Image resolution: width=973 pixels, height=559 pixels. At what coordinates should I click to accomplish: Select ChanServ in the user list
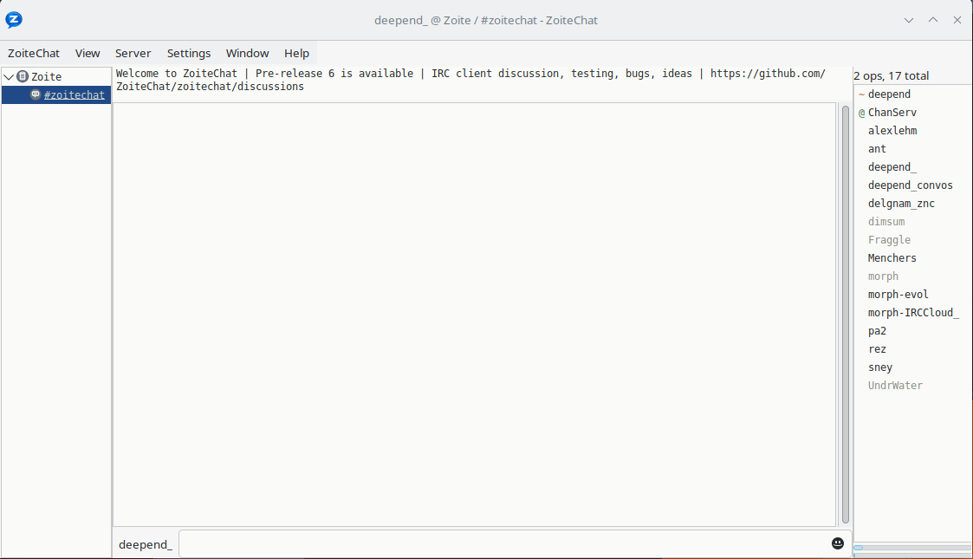click(892, 113)
